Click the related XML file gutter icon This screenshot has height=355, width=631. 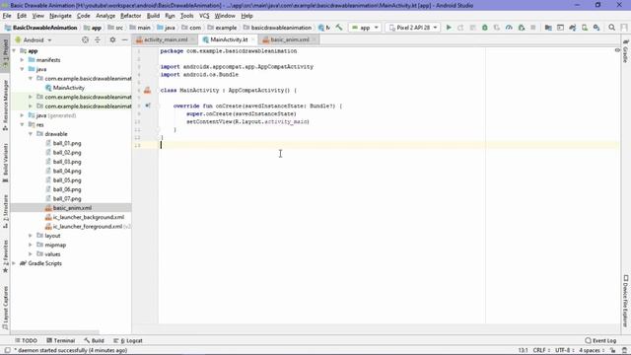[x=147, y=90]
